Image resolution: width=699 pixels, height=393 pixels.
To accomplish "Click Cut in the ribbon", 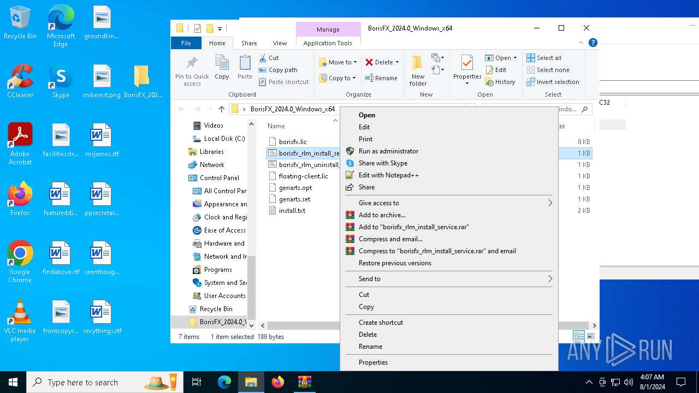I will point(269,58).
